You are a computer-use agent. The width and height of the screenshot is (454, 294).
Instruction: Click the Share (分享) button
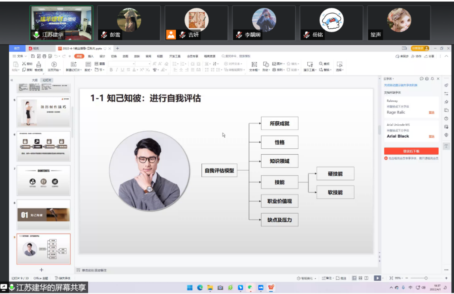pos(429,56)
